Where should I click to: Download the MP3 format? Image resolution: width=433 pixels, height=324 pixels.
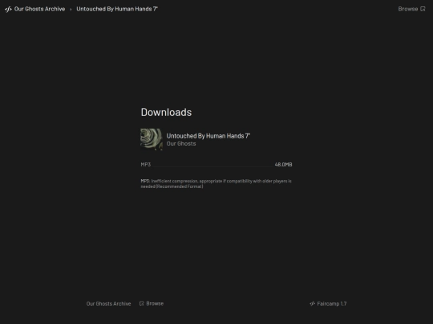146,165
